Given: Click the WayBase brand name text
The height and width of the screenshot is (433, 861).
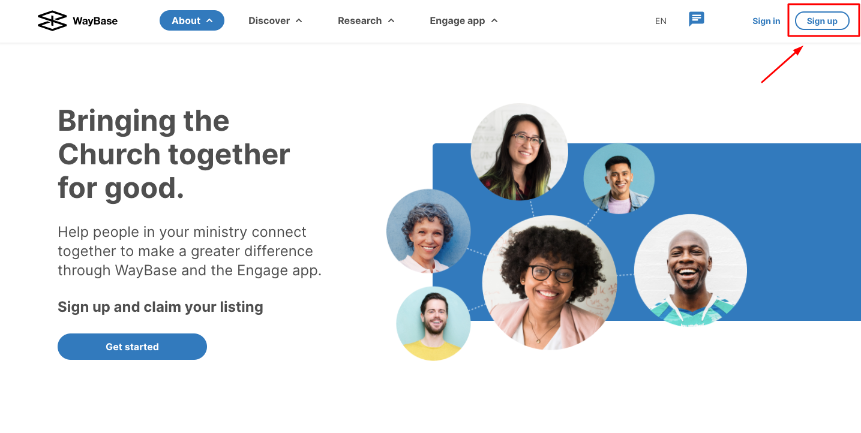Looking at the screenshot, I should click(95, 21).
